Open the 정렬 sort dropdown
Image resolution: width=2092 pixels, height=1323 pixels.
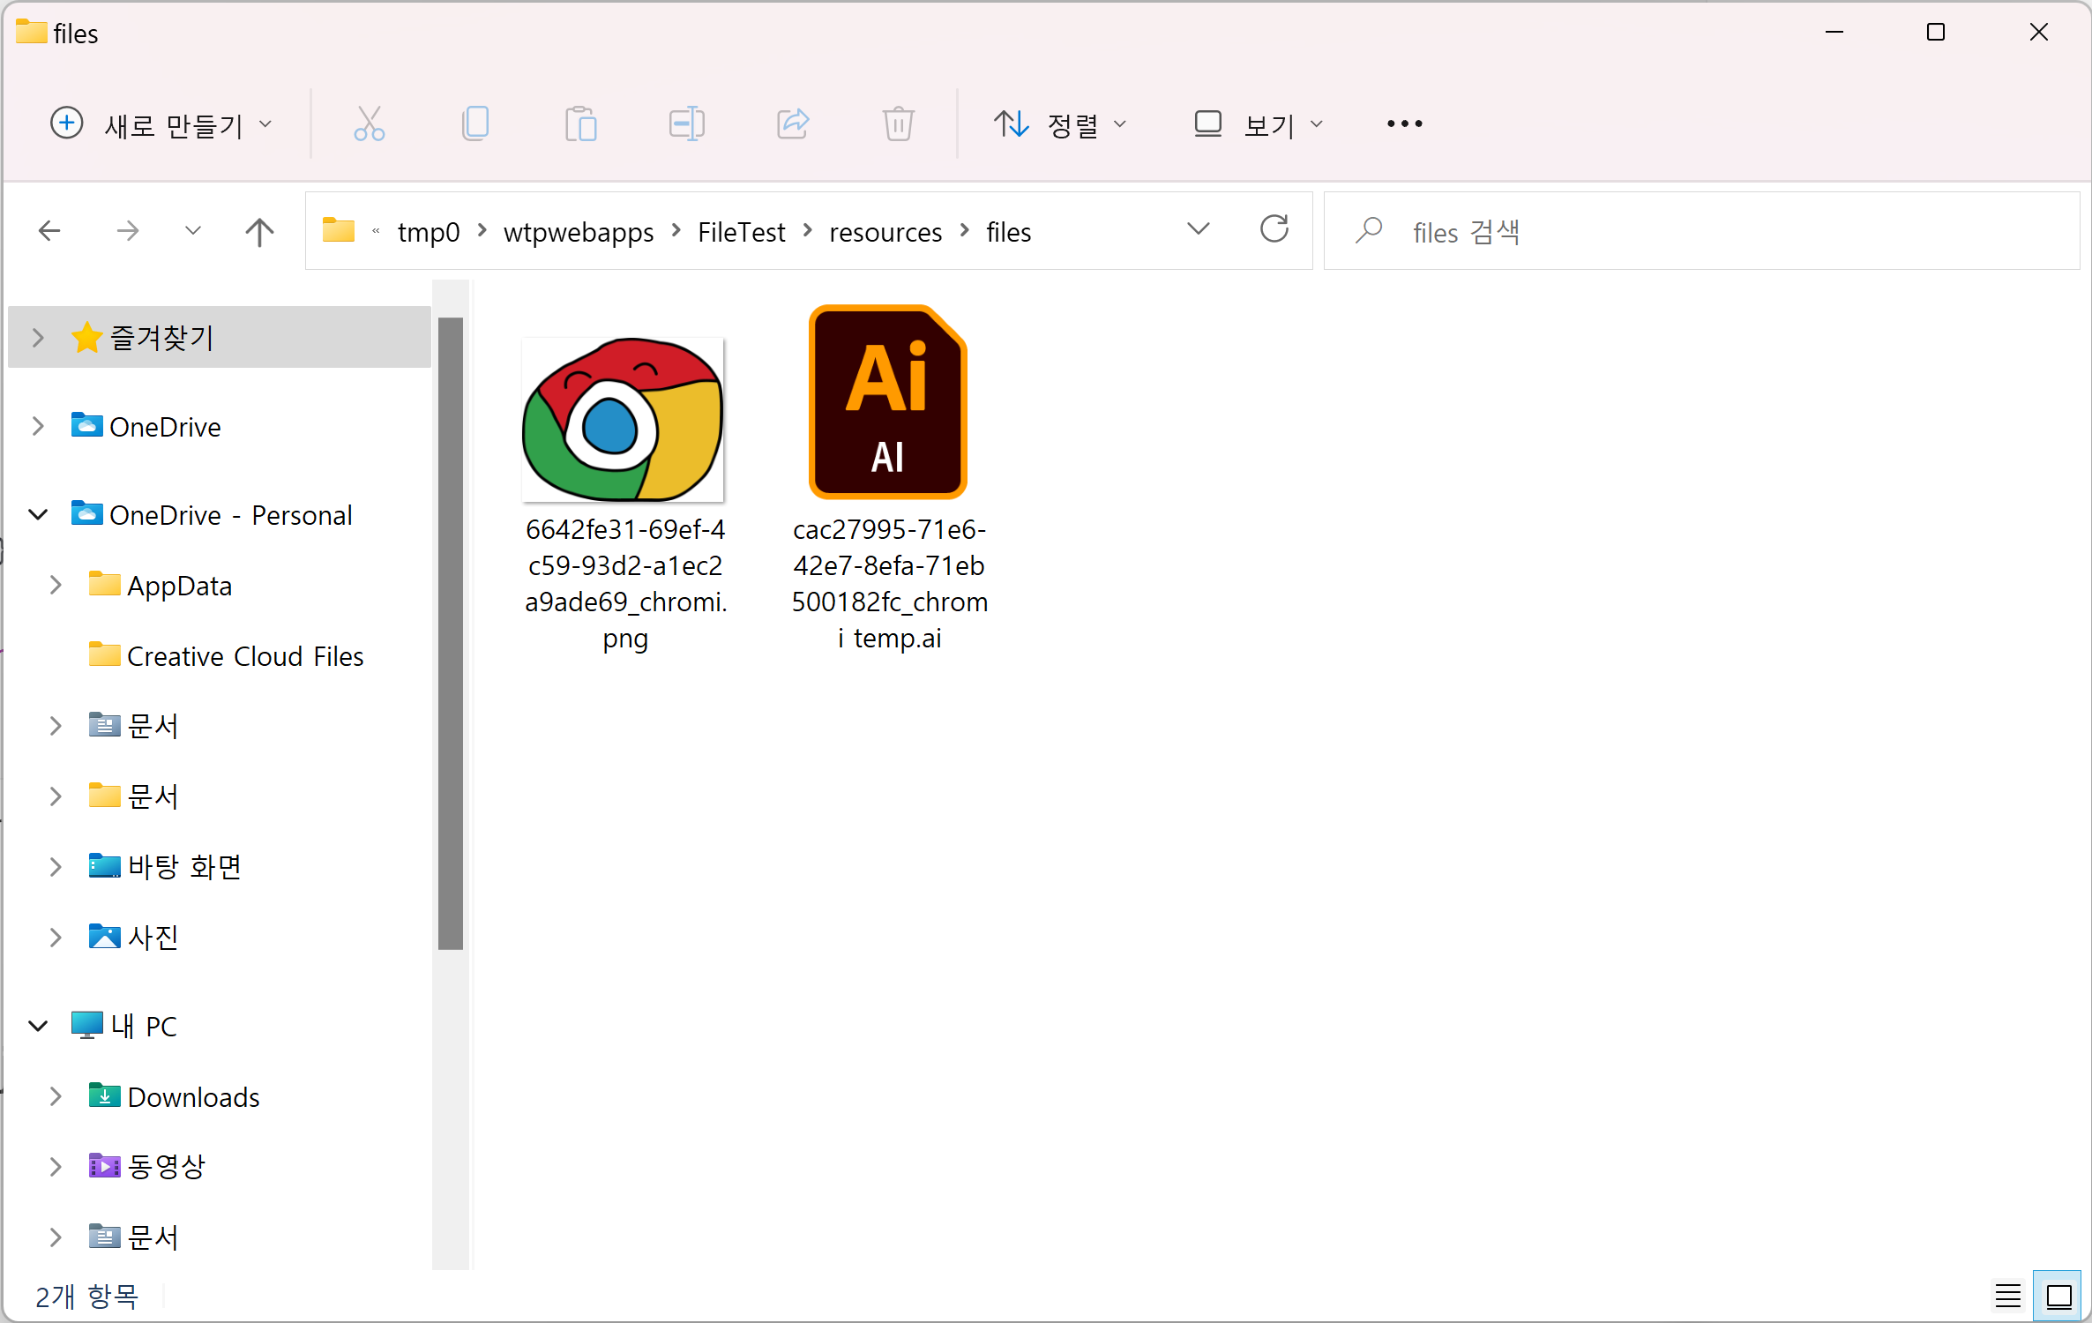coord(1060,123)
